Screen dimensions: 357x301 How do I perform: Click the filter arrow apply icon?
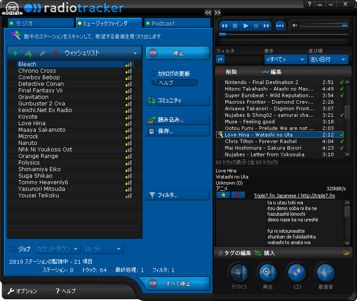point(220,59)
